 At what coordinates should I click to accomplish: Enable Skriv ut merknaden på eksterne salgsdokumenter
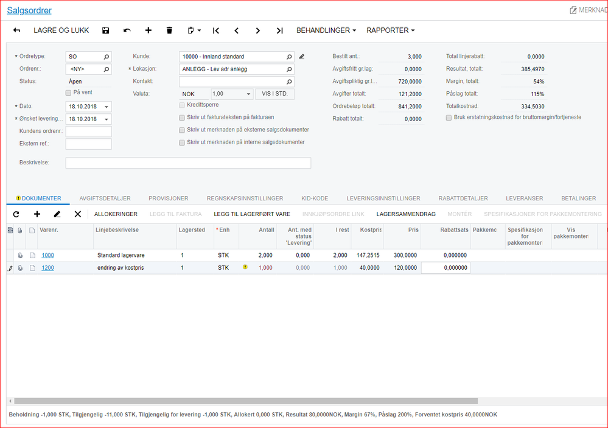[182, 130]
